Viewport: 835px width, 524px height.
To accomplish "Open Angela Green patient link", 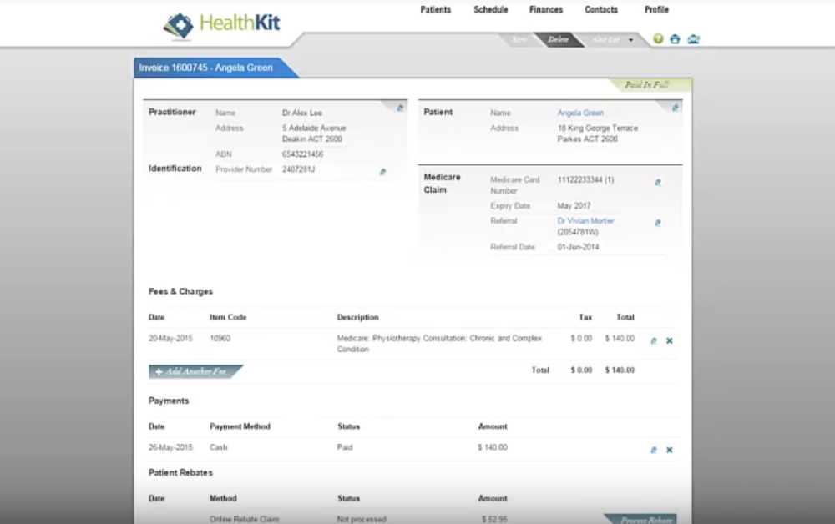I will (580, 113).
